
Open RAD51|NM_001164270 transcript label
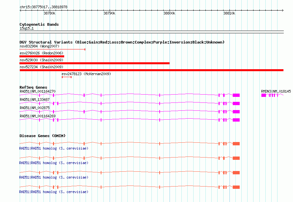(38, 91)
